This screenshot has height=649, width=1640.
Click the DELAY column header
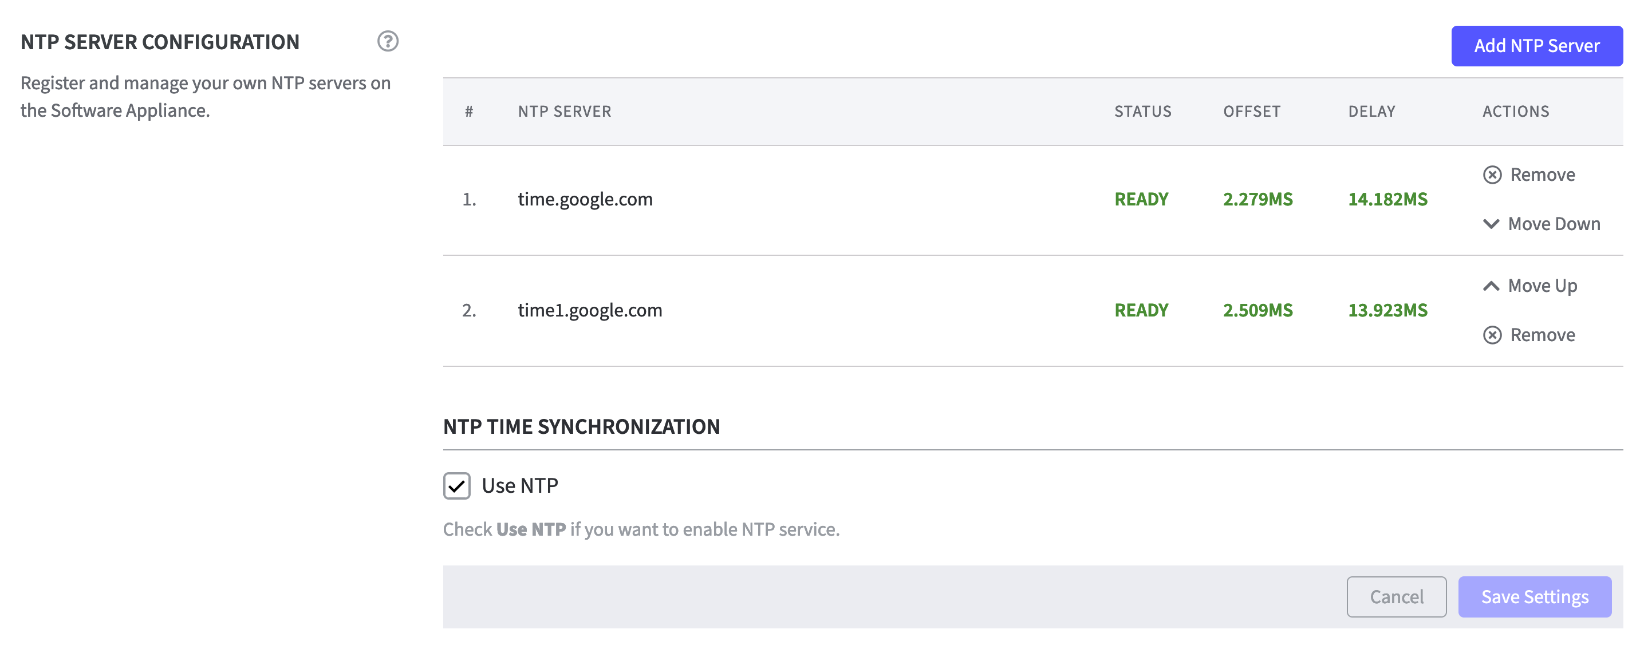(1371, 112)
